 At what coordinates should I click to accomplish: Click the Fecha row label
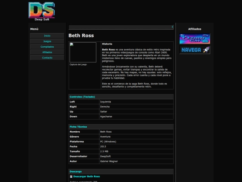[73, 146]
